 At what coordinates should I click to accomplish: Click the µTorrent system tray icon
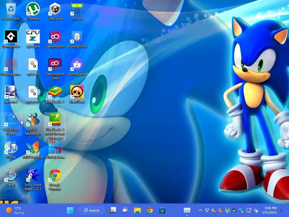[x=227, y=210]
